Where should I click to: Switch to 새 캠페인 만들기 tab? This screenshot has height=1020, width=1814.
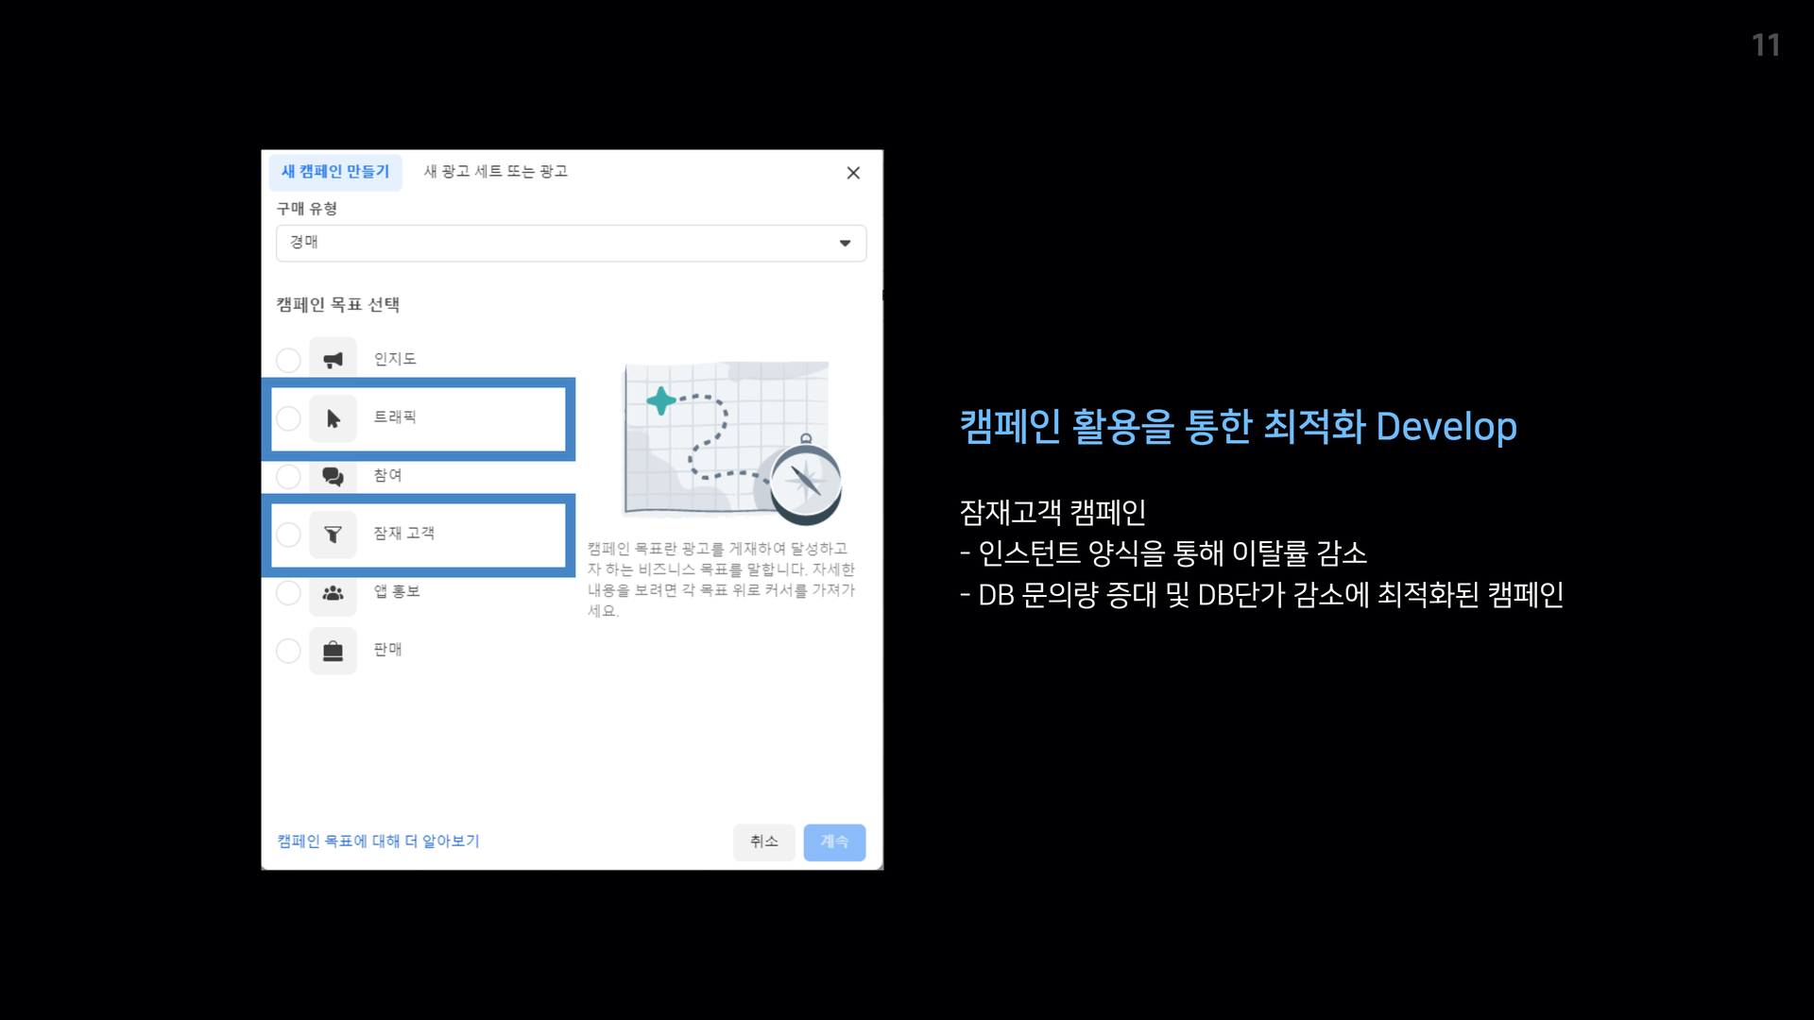click(x=335, y=172)
